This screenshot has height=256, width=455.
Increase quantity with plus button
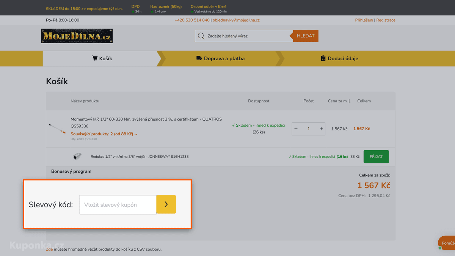(x=321, y=129)
